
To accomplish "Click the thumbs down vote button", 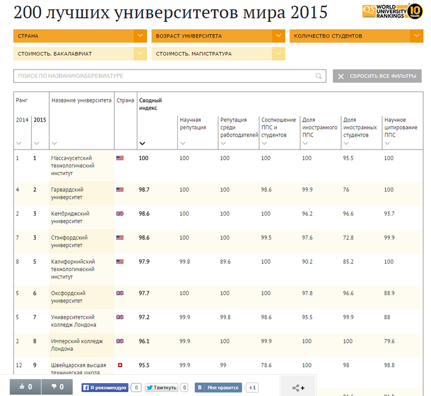I will [x=57, y=387].
